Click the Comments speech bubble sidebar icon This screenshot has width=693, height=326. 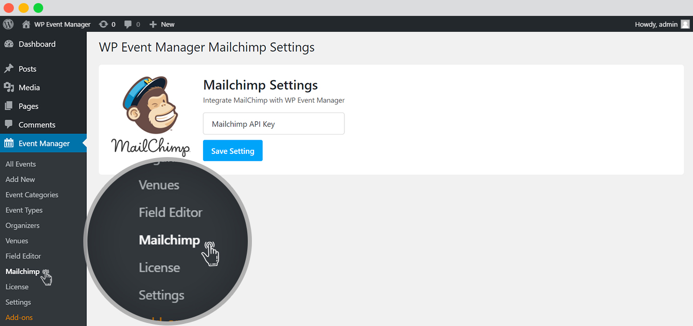click(x=9, y=125)
